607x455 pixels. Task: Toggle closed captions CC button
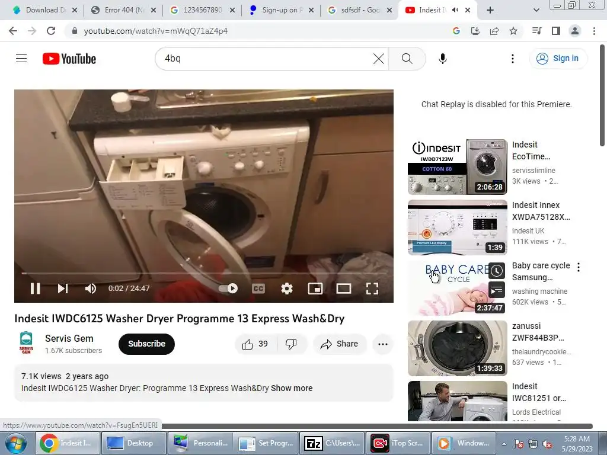pos(258,289)
